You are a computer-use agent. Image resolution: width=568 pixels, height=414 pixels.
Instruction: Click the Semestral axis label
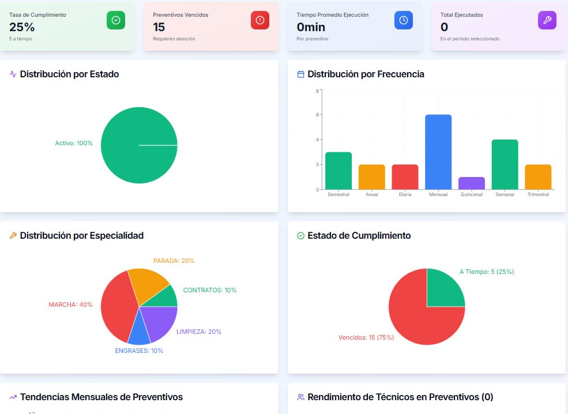[338, 194]
